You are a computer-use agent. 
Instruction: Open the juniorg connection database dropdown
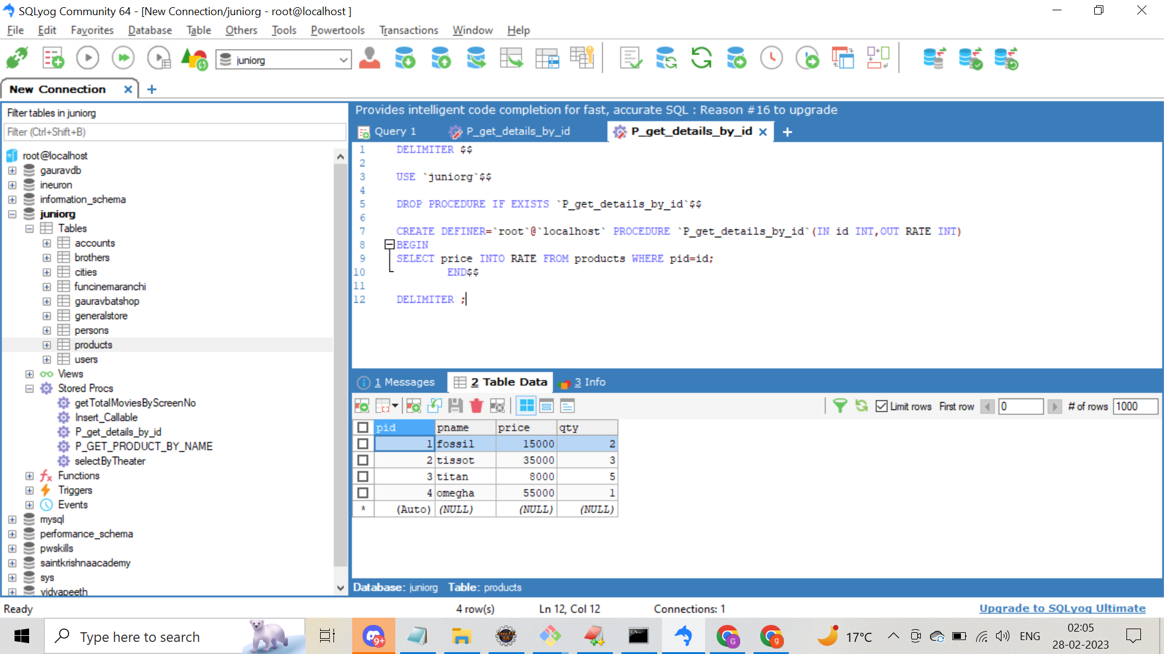coord(343,59)
